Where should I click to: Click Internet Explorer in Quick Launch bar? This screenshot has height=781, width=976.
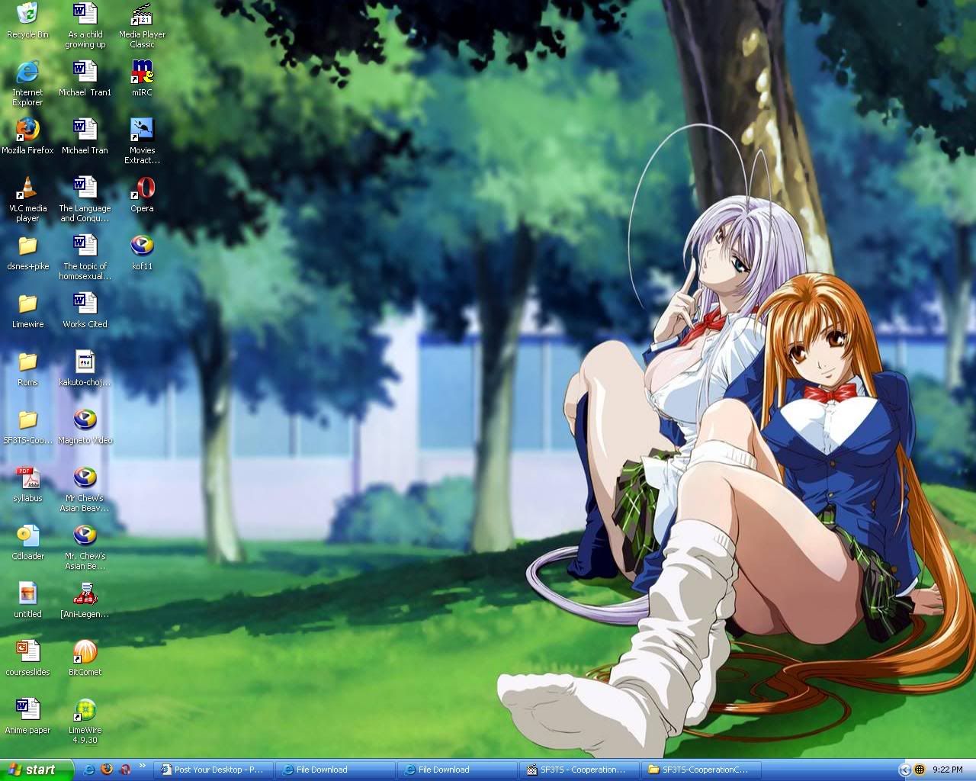[x=89, y=770]
